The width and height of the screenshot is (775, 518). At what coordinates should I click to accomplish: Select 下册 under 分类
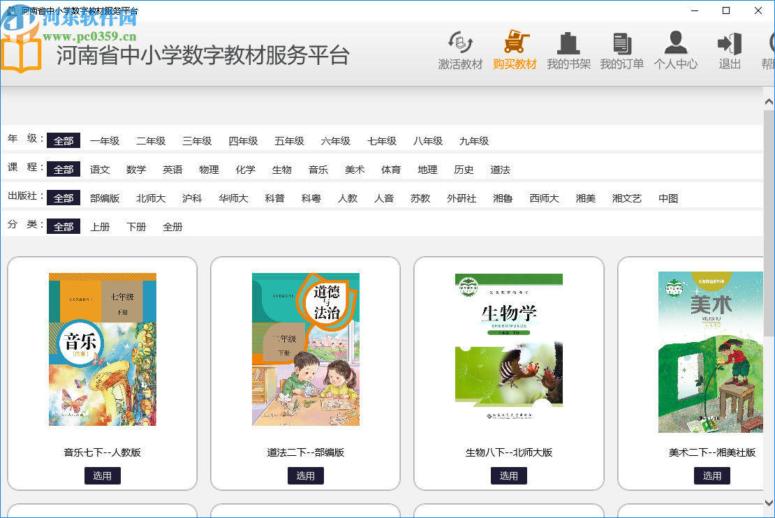point(136,226)
